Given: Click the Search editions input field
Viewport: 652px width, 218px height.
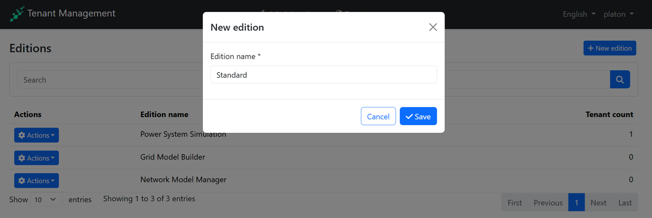Looking at the screenshot, I should (x=108, y=80).
